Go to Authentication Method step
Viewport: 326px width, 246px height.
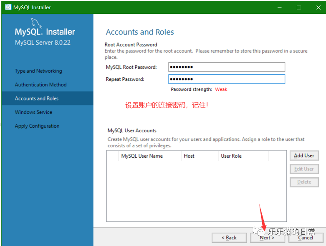[41, 85]
